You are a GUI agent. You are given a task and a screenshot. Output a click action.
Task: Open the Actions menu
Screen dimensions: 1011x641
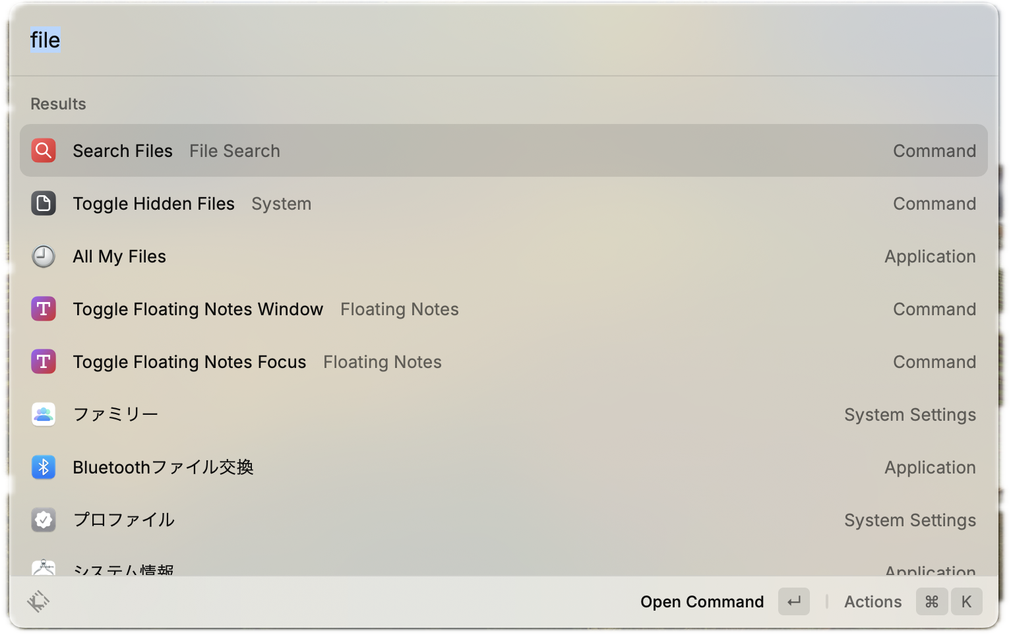873,601
